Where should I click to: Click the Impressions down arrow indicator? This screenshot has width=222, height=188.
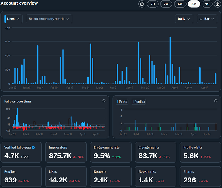point(75,157)
